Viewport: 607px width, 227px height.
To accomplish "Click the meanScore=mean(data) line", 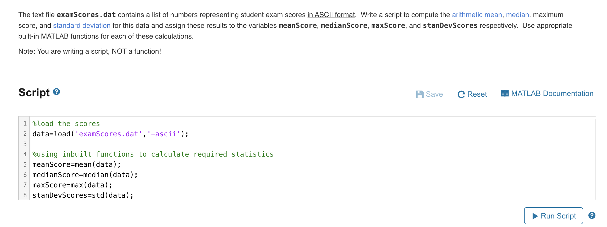I will pyautogui.click(x=76, y=164).
